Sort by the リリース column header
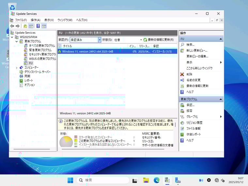The image size is (248, 186). [144, 46]
